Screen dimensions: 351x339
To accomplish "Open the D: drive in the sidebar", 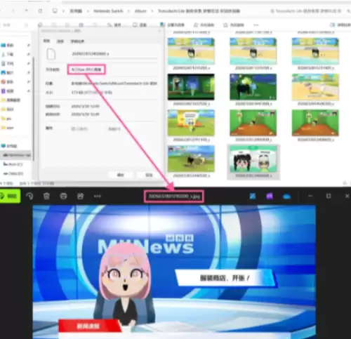I will (13, 173).
